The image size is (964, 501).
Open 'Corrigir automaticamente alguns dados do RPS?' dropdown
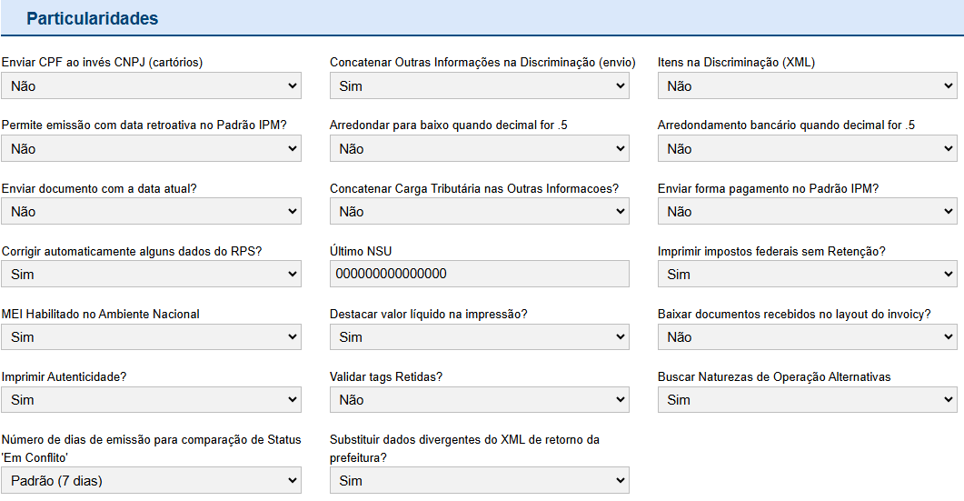click(151, 275)
